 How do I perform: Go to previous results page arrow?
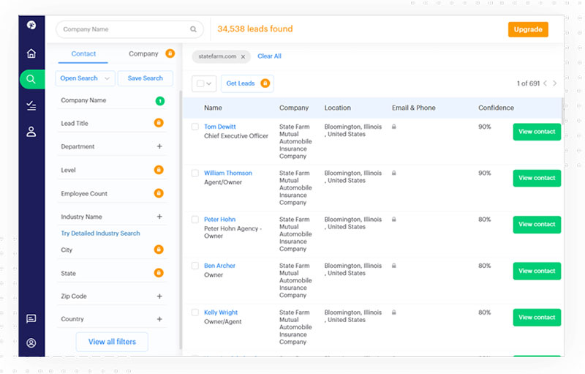545,83
